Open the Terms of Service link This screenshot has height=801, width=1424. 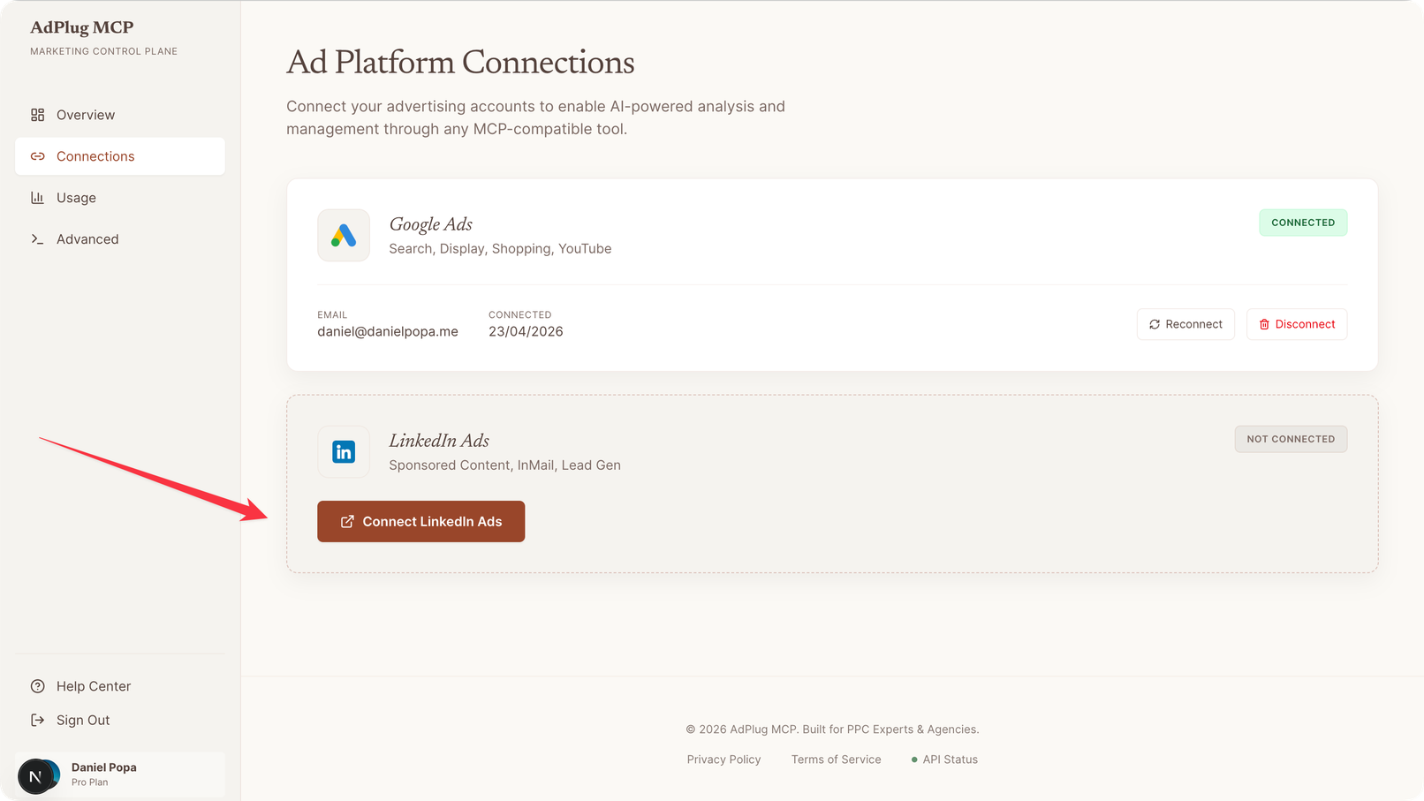pos(837,759)
